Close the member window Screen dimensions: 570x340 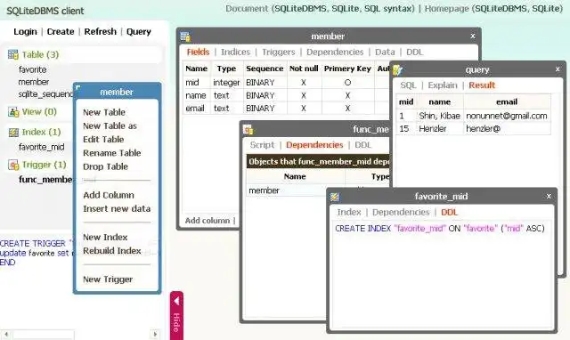click(x=473, y=36)
